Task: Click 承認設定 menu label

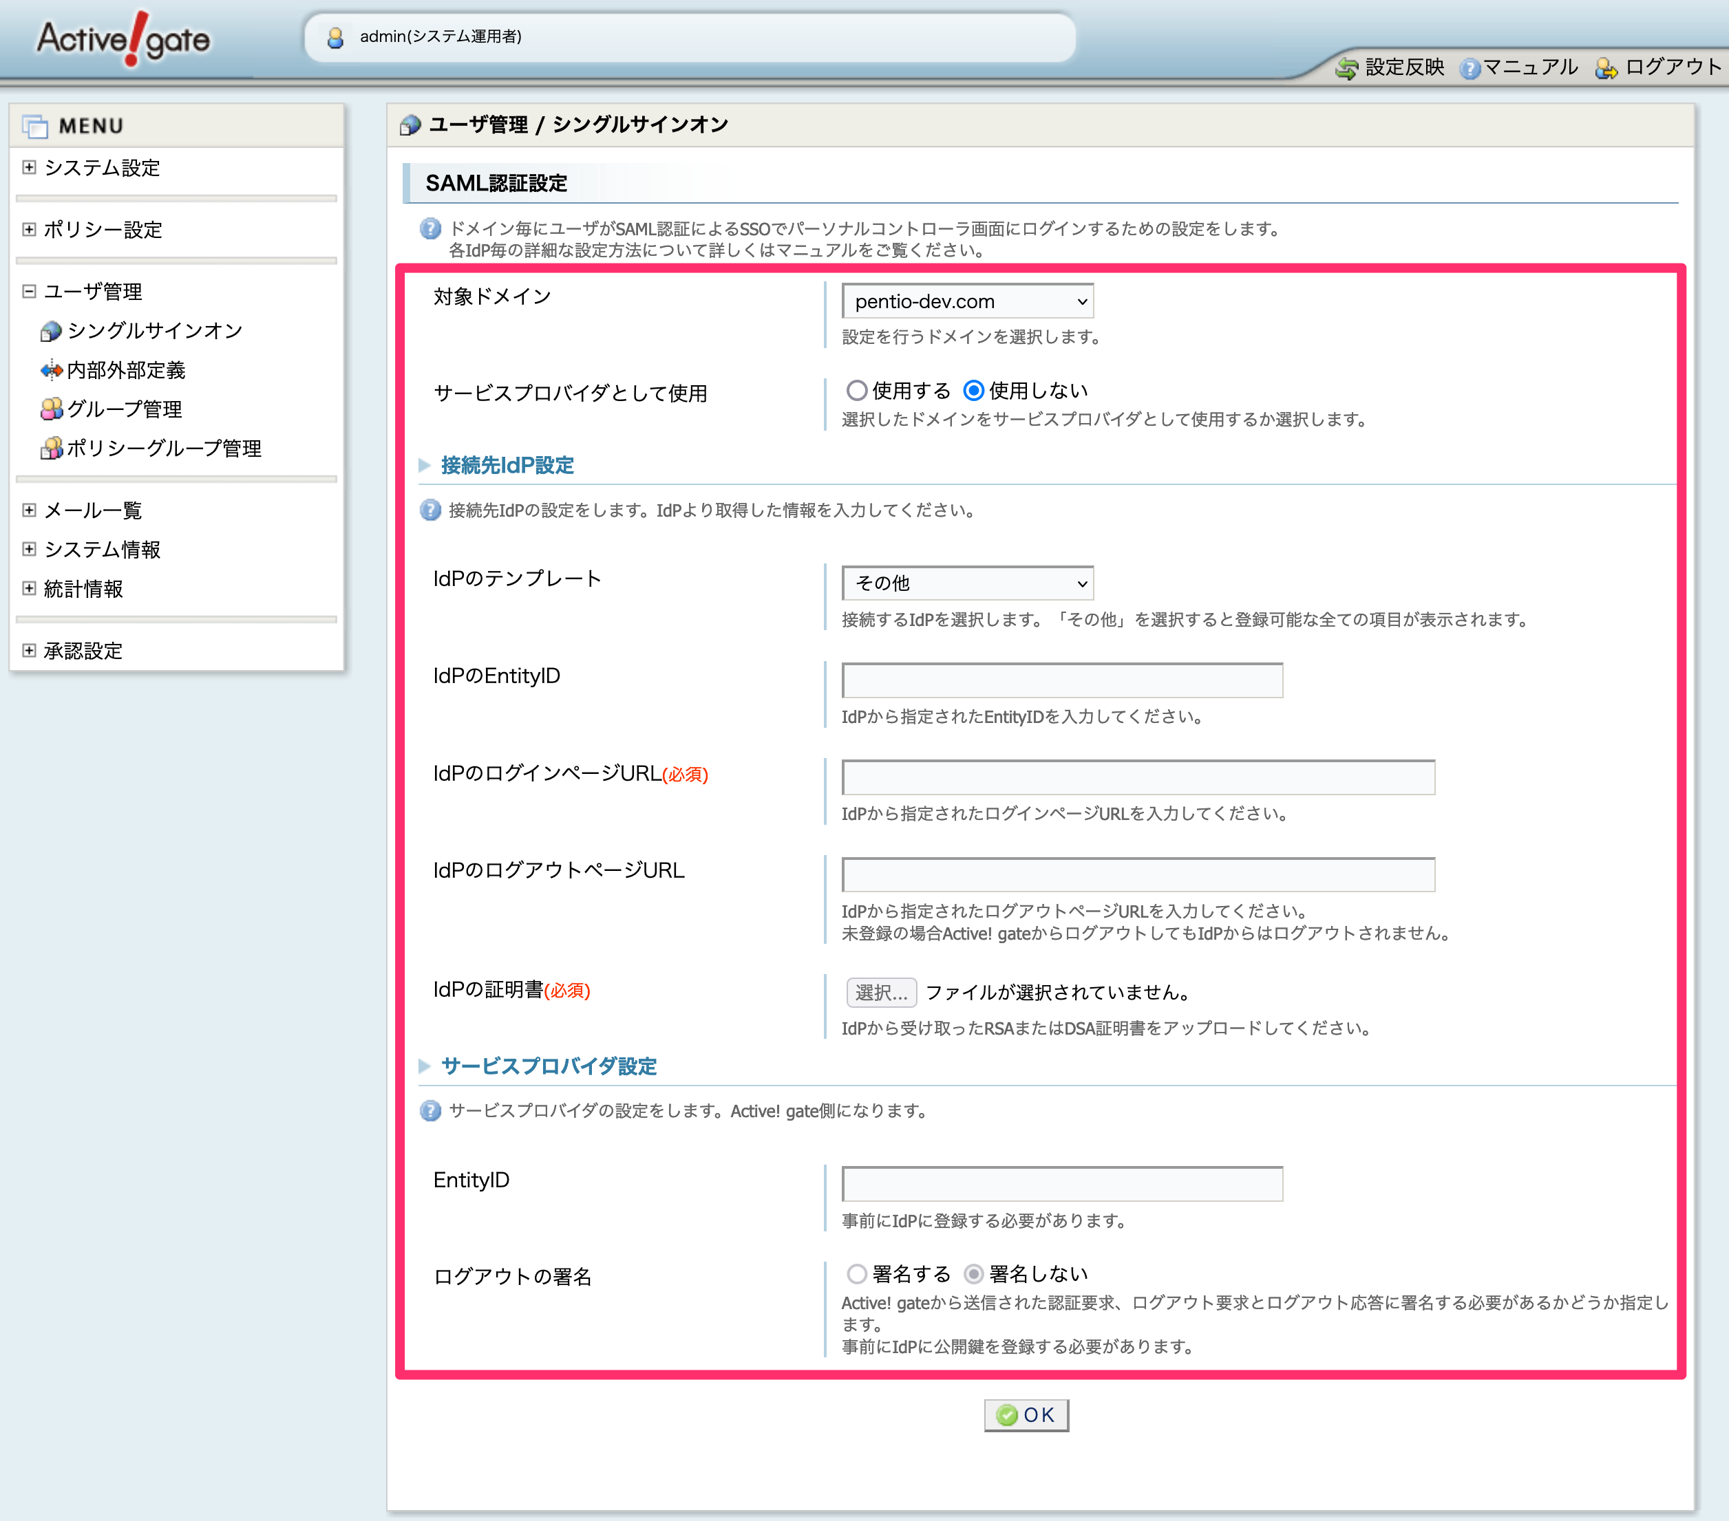Action: [83, 650]
